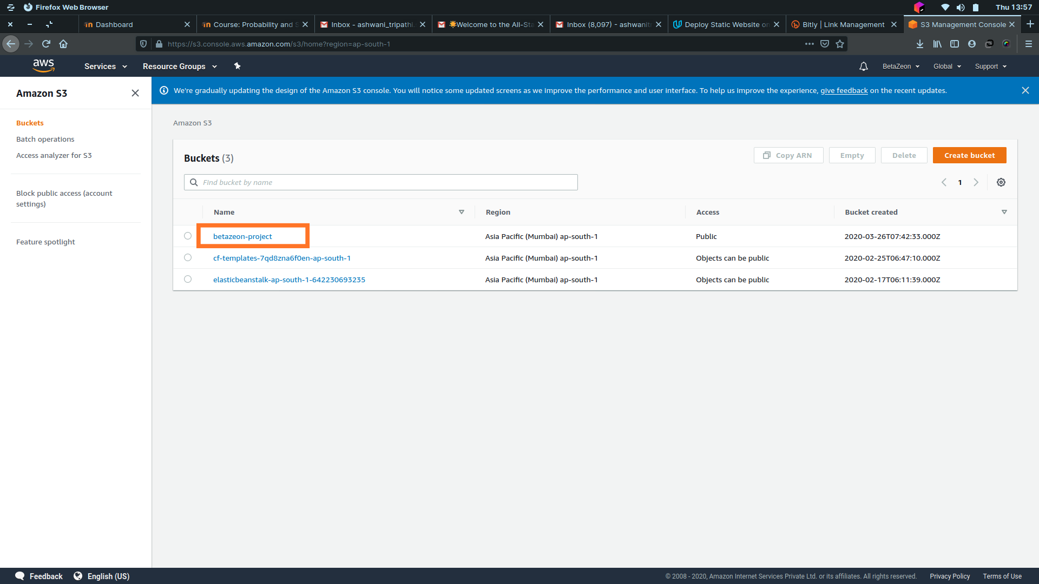1039x584 pixels.
Task: Click the system volume icon in top bar
Action: click(961, 7)
